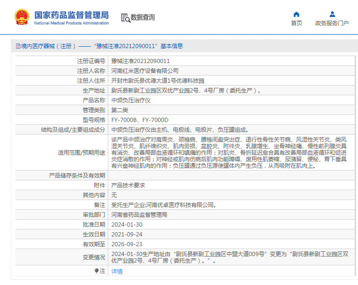Click the 注册人住所 label
This screenshot has height=285, width=358.
click(x=91, y=81)
